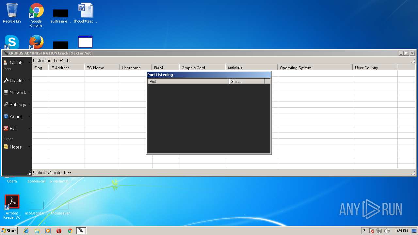418x235 pixels.
Task: Click the Online Clients status text
Action: click(x=52, y=172)
